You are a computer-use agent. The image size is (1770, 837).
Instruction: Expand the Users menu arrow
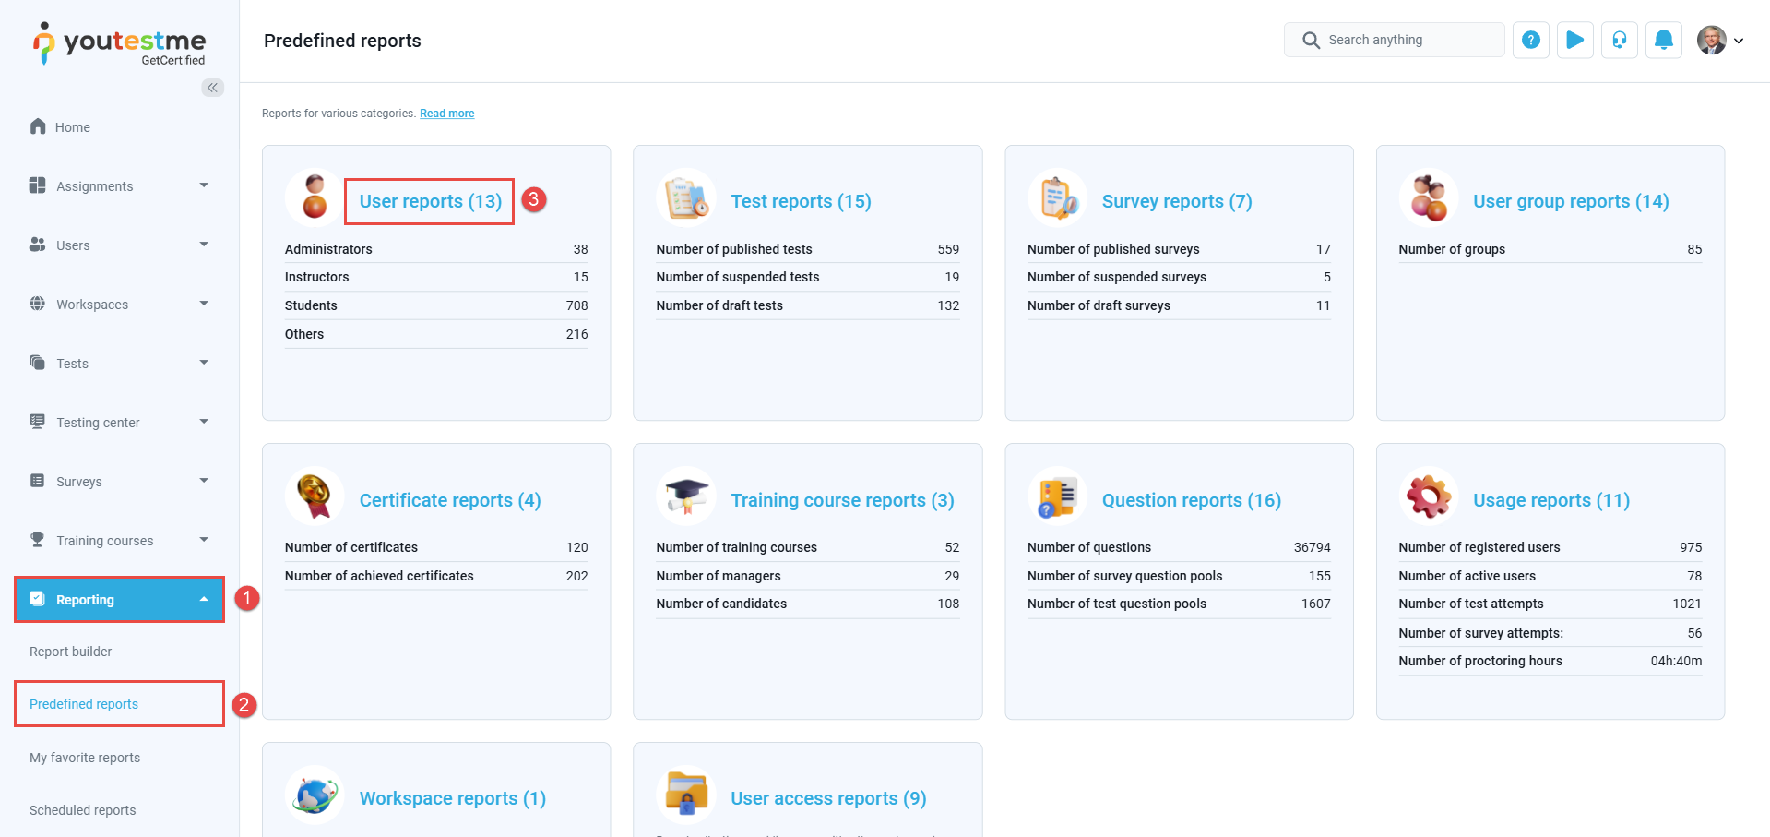coord(204,245)
